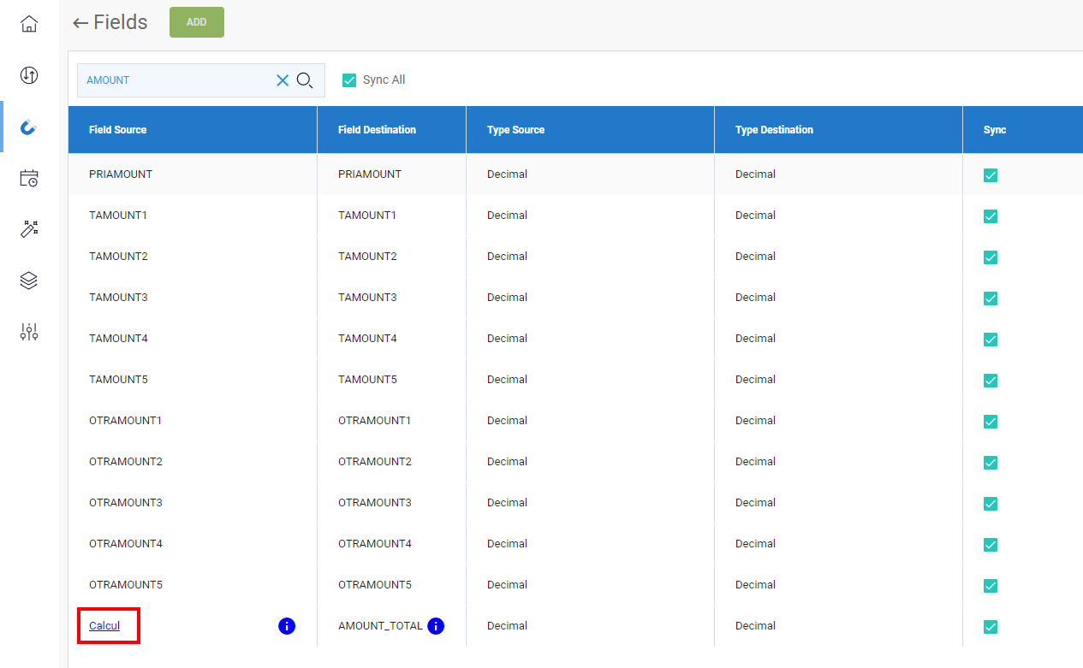
Task: Click info icon beside AMOUNT_TOTAL
Action: coord(436,626)
